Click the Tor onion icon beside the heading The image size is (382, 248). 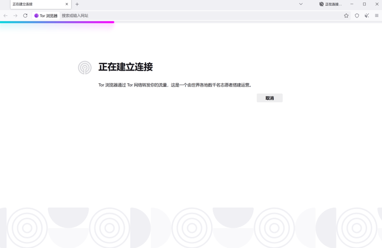[85, 68]
